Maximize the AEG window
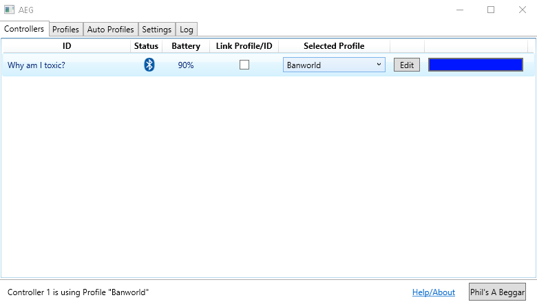This screenshot has height=302, width=537. (491, 10)
